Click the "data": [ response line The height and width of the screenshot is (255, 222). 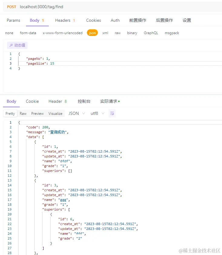coord(35,137)
